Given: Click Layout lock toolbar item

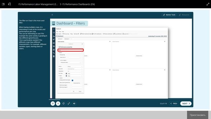Looking at the screenshot, I should tap(126, 34).
